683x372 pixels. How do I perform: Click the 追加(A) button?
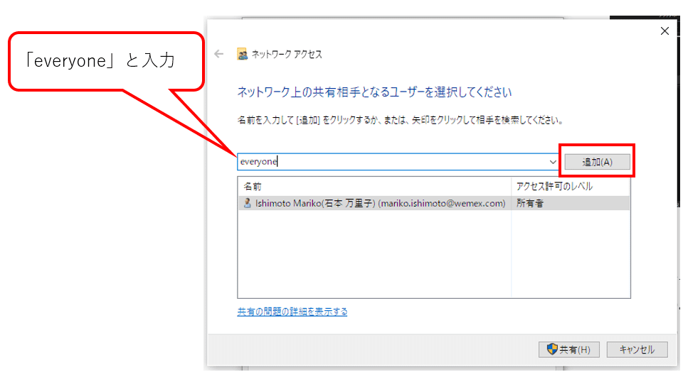pos(597,162)
